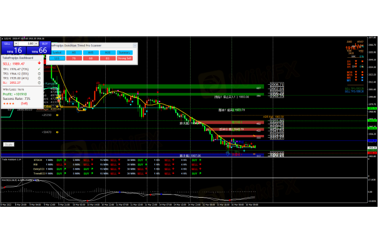Image resolution: width=378 pixels, height=243 pixels.
Task: Click the clock icon next to TP3
Action: coord(39,77)
